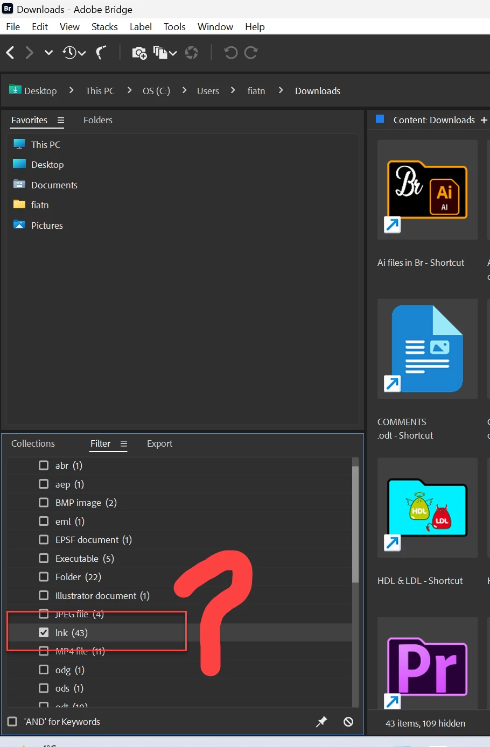This screenshot has height=747, width=490.
Task: Check the odg (1) filter
Action: 44,670
